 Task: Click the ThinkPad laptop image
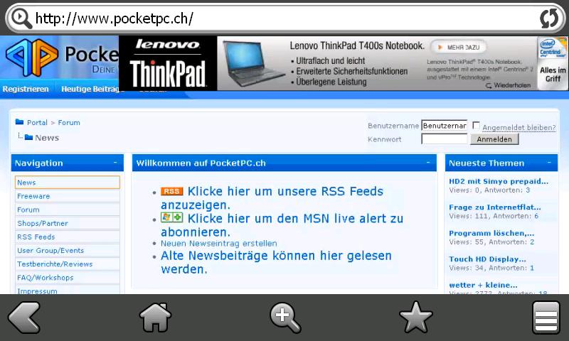coord(253,63)
